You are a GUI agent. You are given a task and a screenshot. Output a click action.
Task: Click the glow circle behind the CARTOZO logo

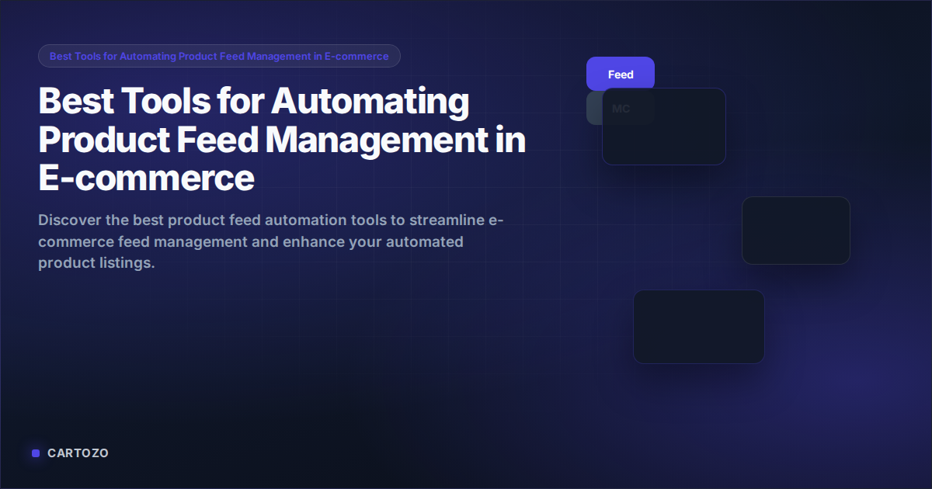35,453
